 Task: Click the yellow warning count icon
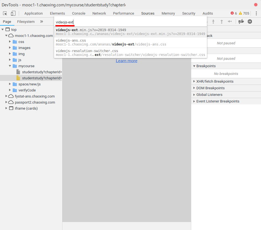coord(240,13)
